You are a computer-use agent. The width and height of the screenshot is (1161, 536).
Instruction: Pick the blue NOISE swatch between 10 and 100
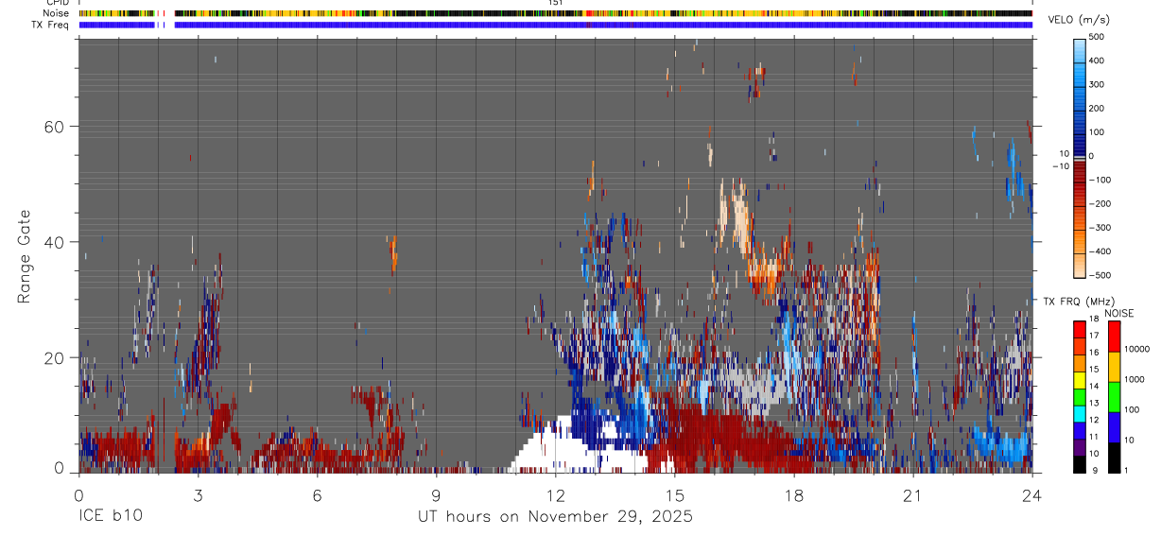pos(1114,426)
